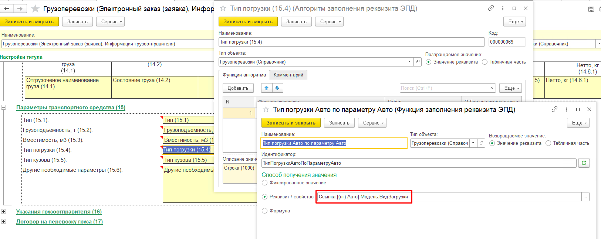Open the Еще menu at the top of the Тип погрузки (15.4) window

tap(514, 21)
